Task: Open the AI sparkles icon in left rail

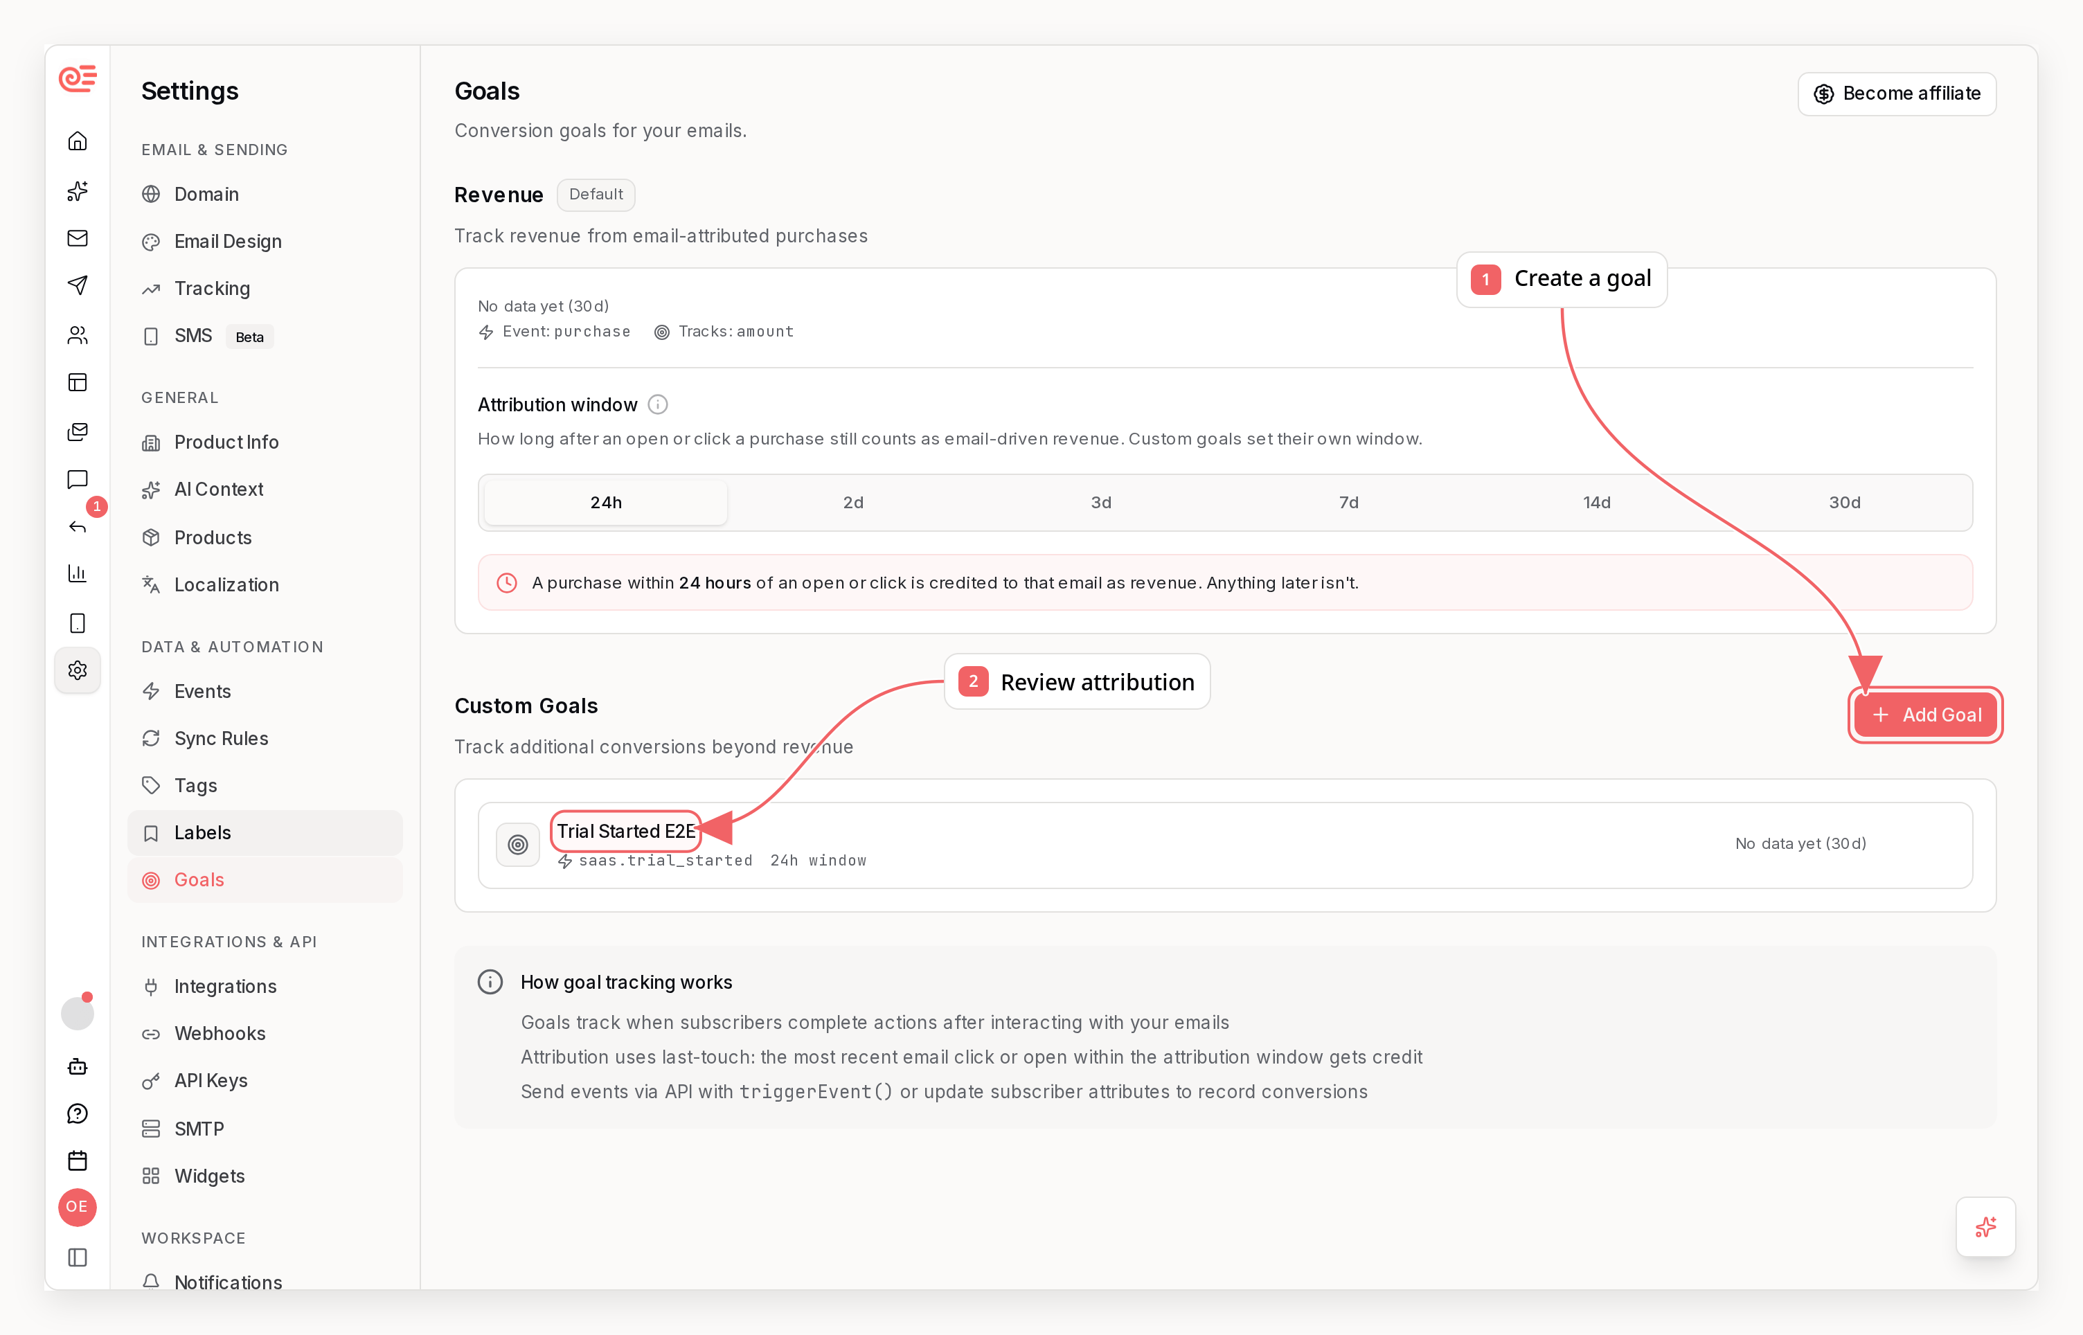Action: click(x=77, y=190)
